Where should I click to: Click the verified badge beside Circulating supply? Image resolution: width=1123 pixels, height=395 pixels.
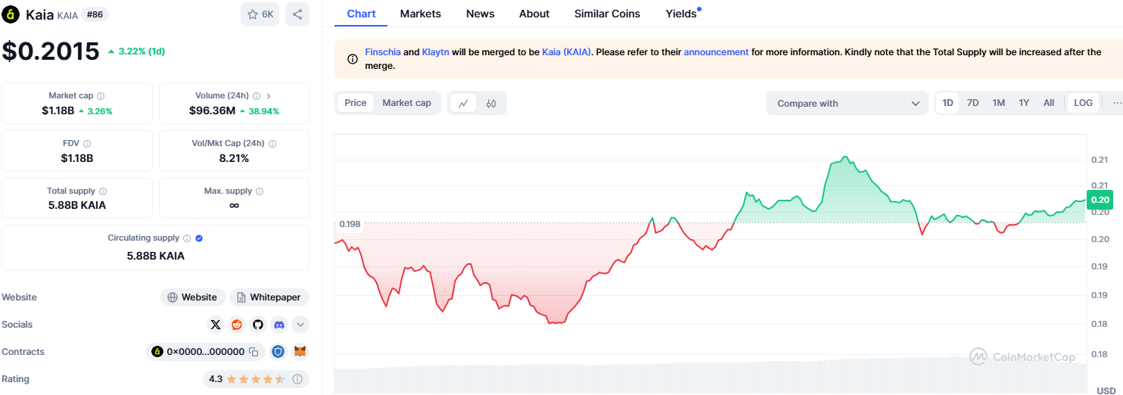pos(199,238)
